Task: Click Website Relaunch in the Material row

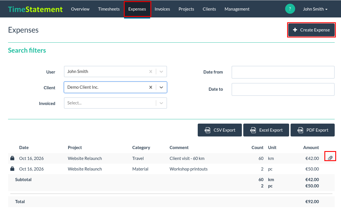Action: (85, 169)
